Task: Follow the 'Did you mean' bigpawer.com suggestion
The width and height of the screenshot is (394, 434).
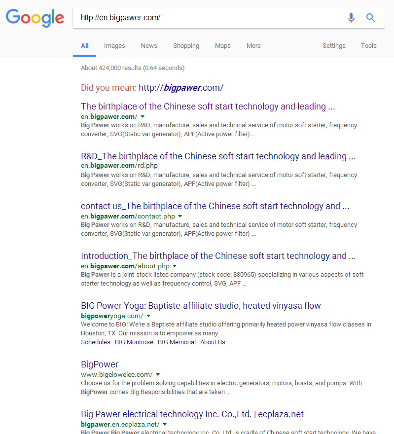Action: (181, 88)
